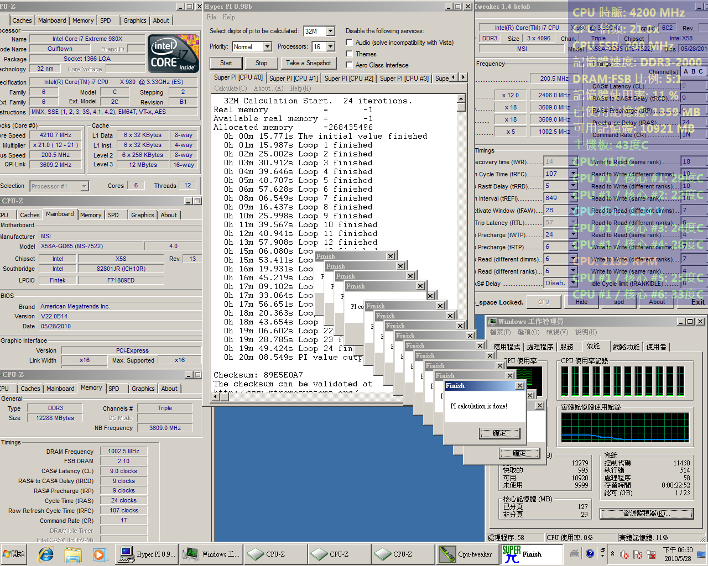The image size is (708, 566).
Task: Expand the Precharge (tWTP) 24 dropdown
Action: click(x=573, y=234)
